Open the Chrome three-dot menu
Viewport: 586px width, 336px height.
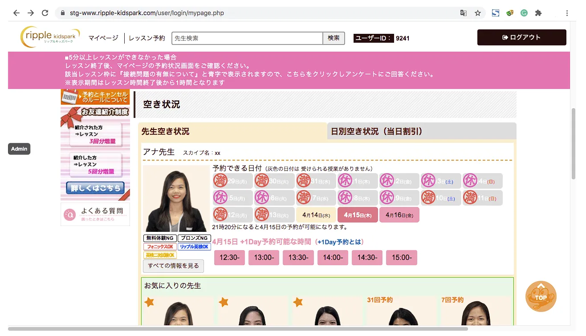567,13
